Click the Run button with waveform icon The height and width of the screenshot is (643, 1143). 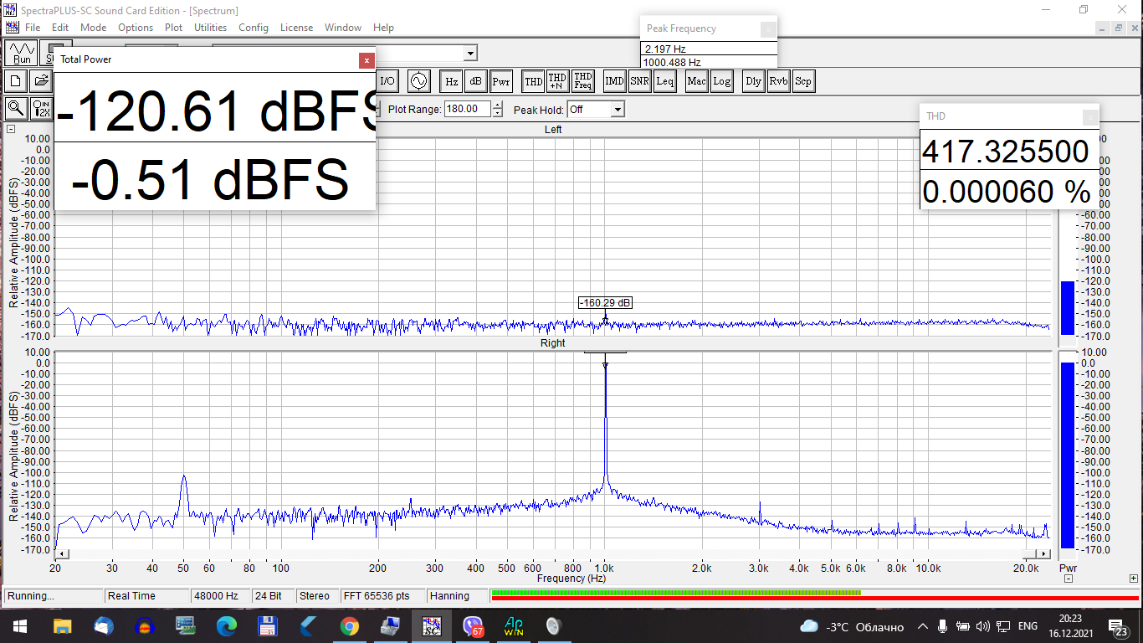[22, 53]
